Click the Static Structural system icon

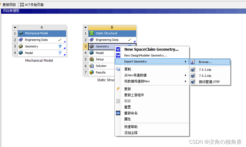click(x=92, y=33)
